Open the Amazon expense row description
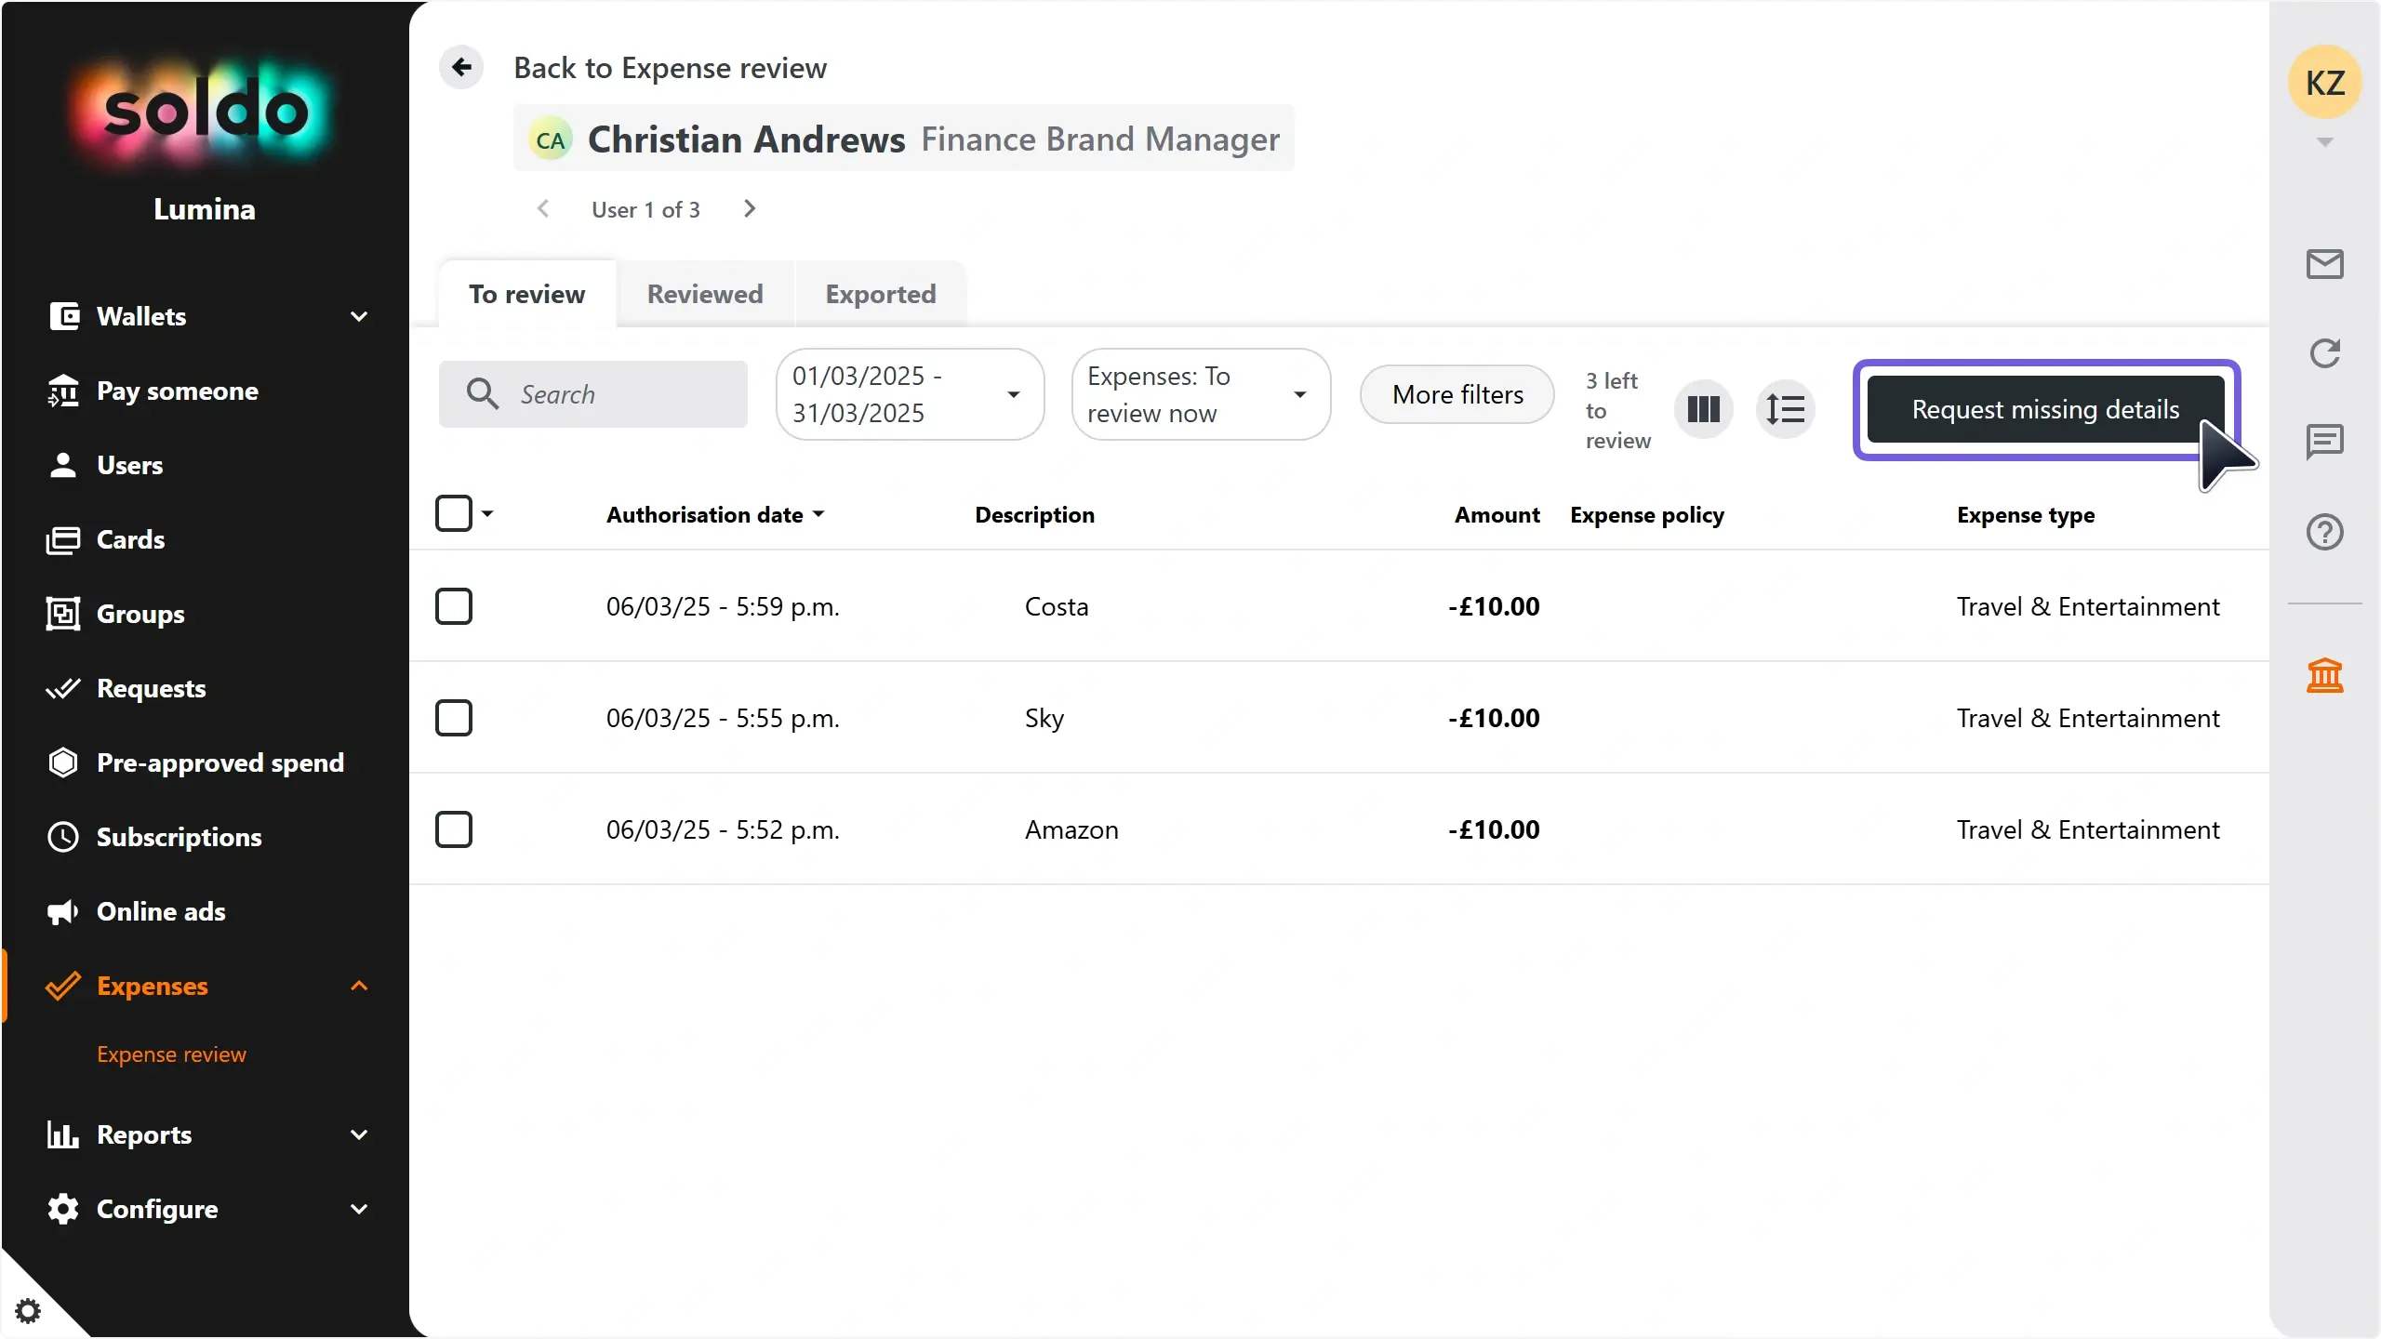 [1071, 829]
